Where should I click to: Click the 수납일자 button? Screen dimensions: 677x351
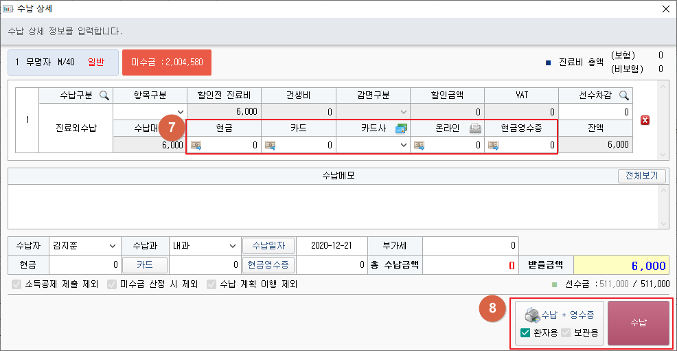268,246
